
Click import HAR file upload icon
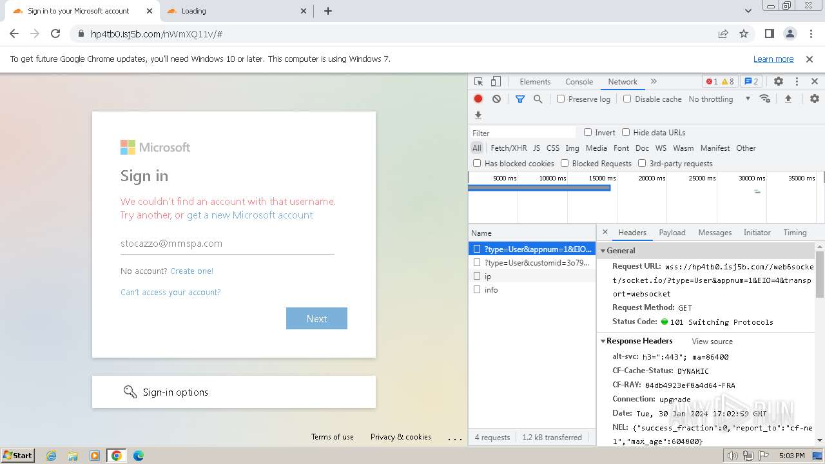click(x=788, y=99)
